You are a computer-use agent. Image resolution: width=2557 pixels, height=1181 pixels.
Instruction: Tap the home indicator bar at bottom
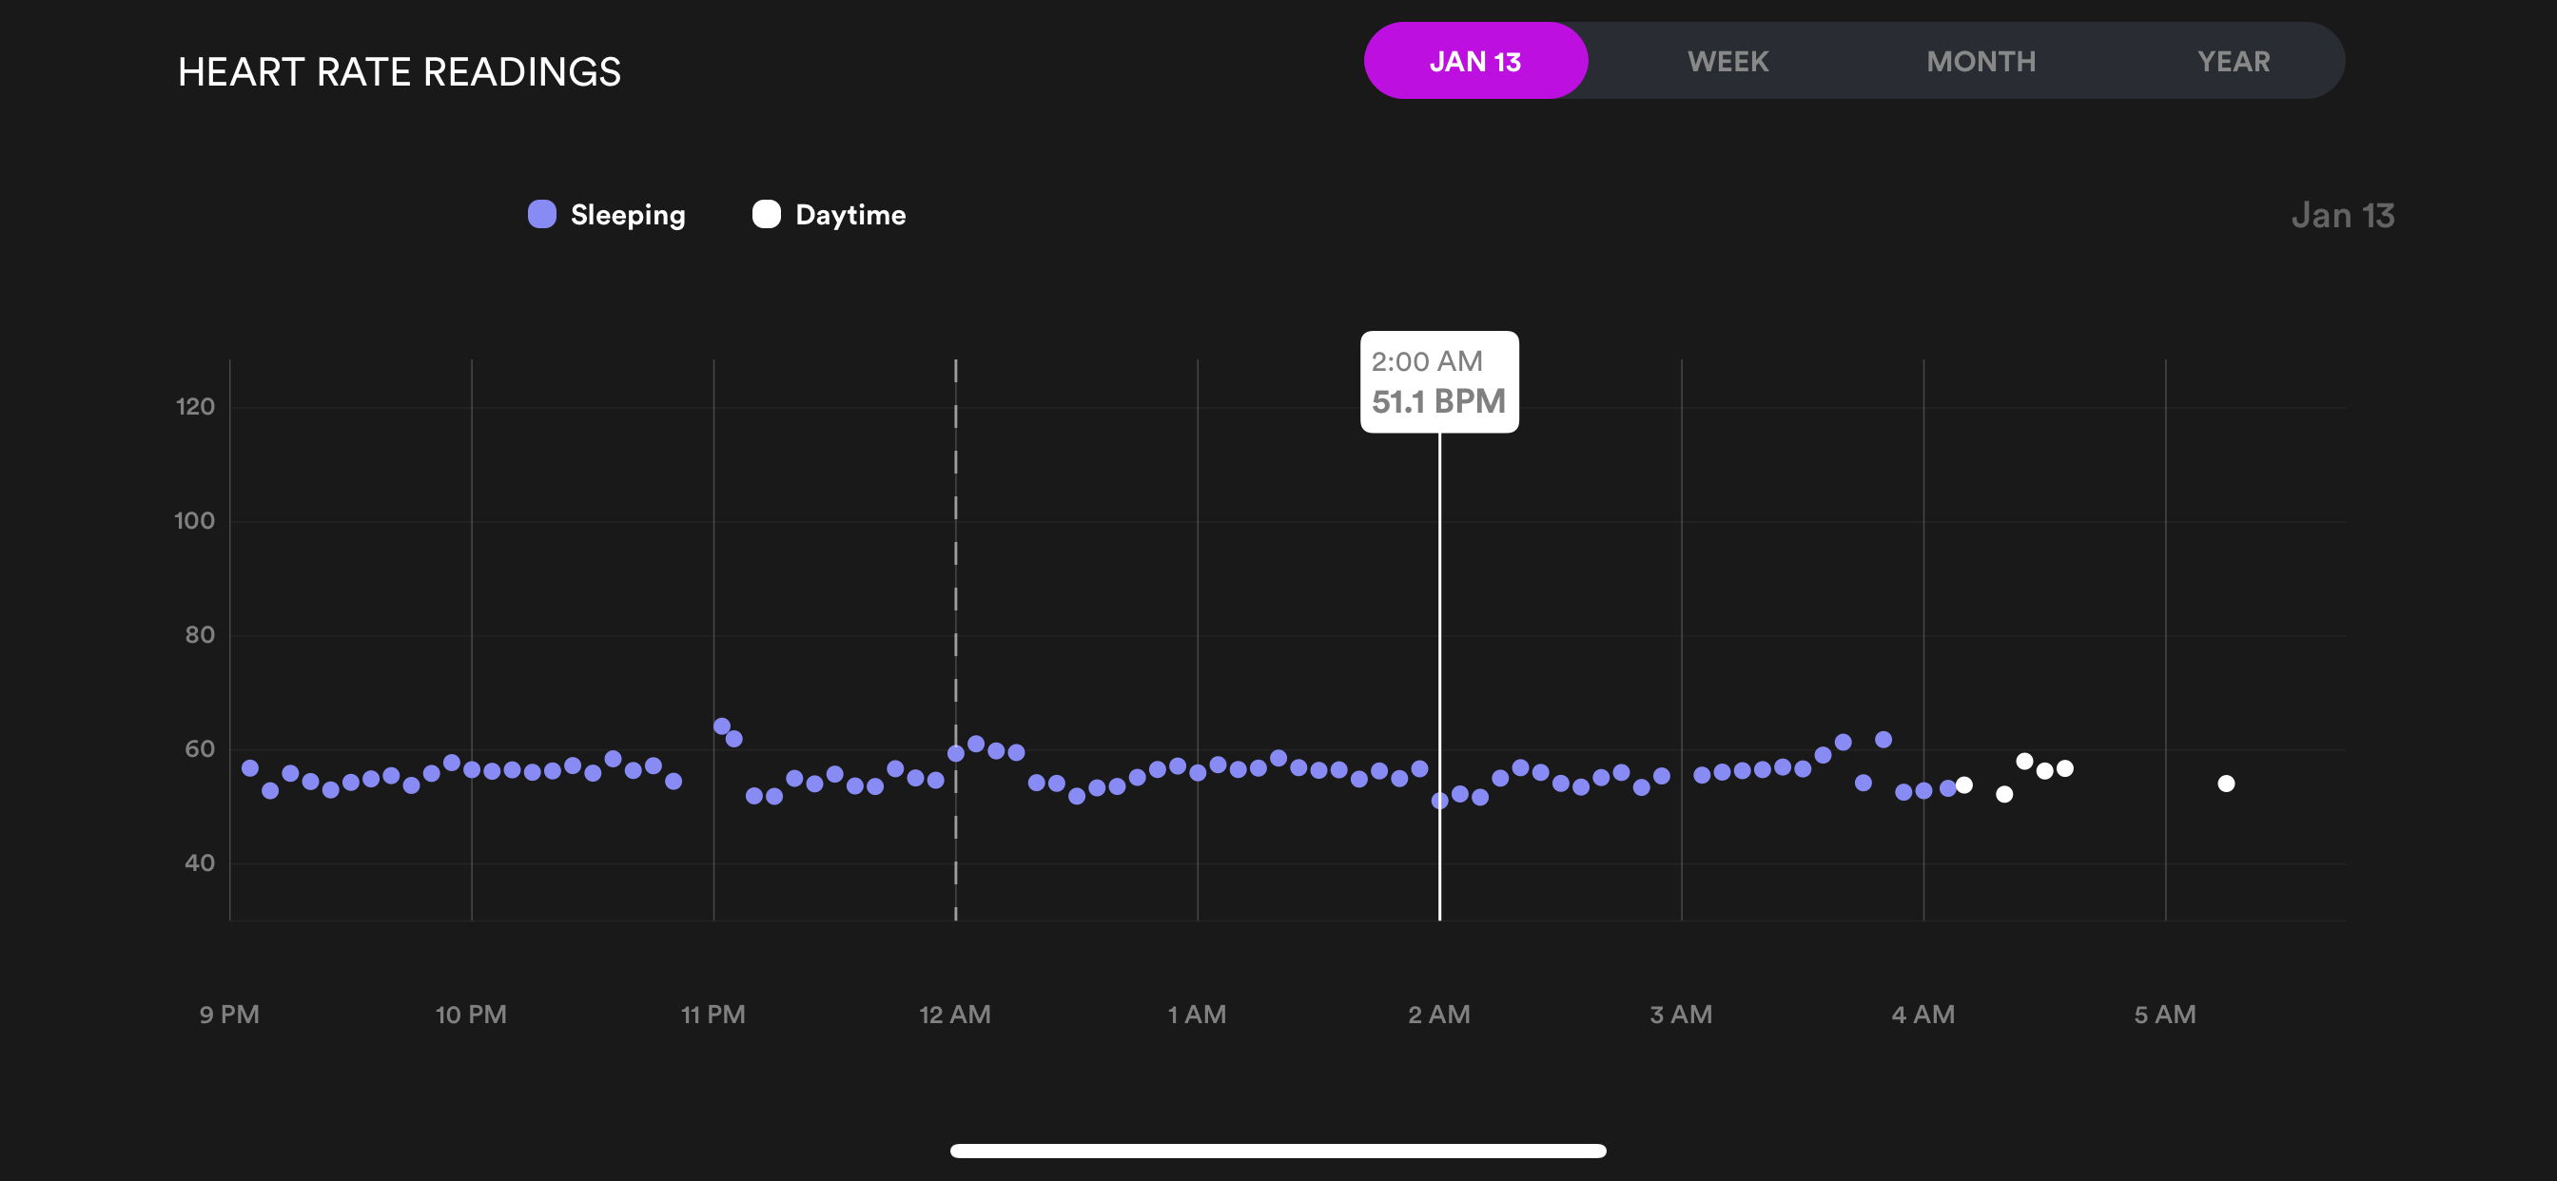coord(1278,1152)
